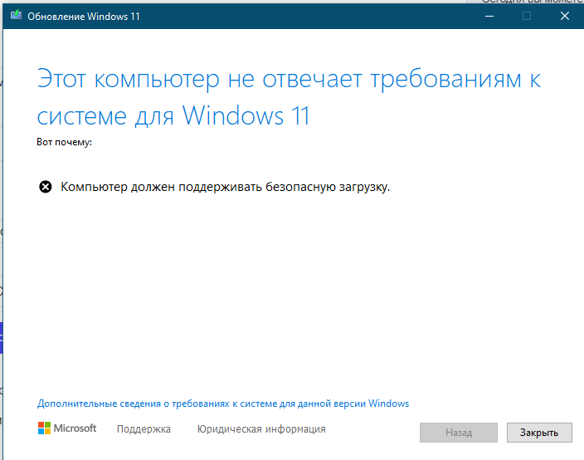Close the window with the title bar X
Screen dimensions: 584x460
565,16
